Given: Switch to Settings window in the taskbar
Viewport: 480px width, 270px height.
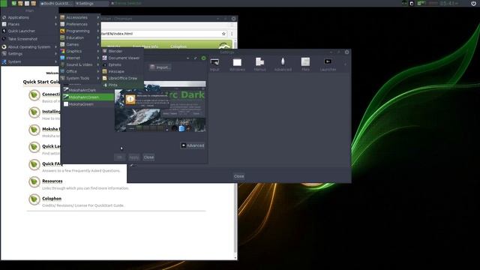Looking at the screenshot, I should coord(91,3).
